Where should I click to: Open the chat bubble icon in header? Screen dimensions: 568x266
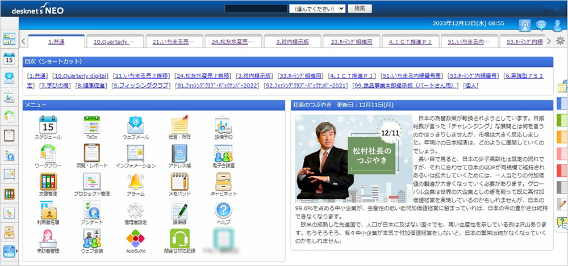tap(541, 25)
